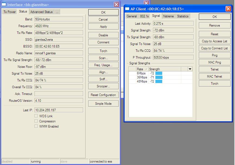Close the AP Client window
The width and height of the screenshot is (235, 165).
[x=228, y=9]
